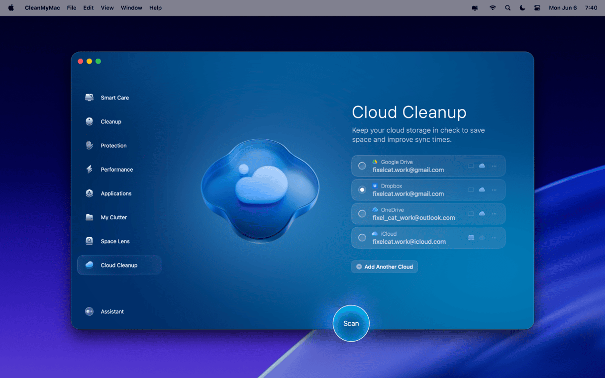The image size is (605, 378).
Task: Open the Applications module
Action: [x=115, y=193]
